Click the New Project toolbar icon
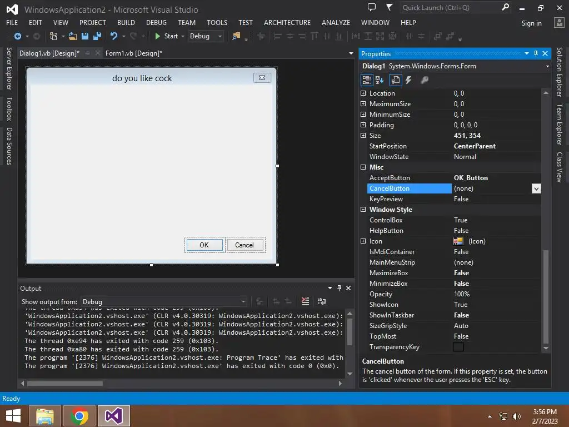 [x=53, y=36]
